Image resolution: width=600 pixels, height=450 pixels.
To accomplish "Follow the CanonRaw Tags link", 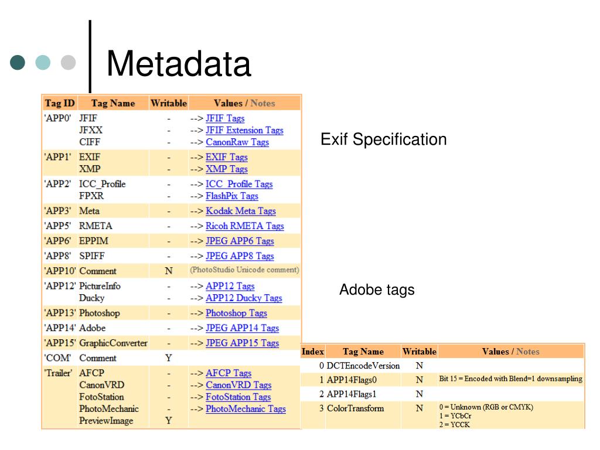I will click(237, 142).
